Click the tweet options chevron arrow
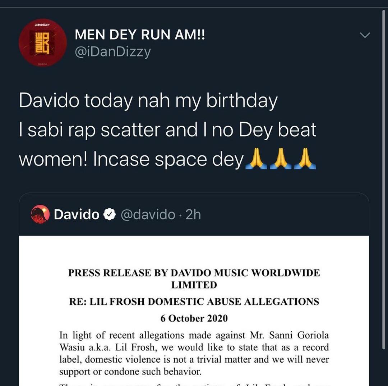The height and width of the screenshot is (386, 388). 365,35
